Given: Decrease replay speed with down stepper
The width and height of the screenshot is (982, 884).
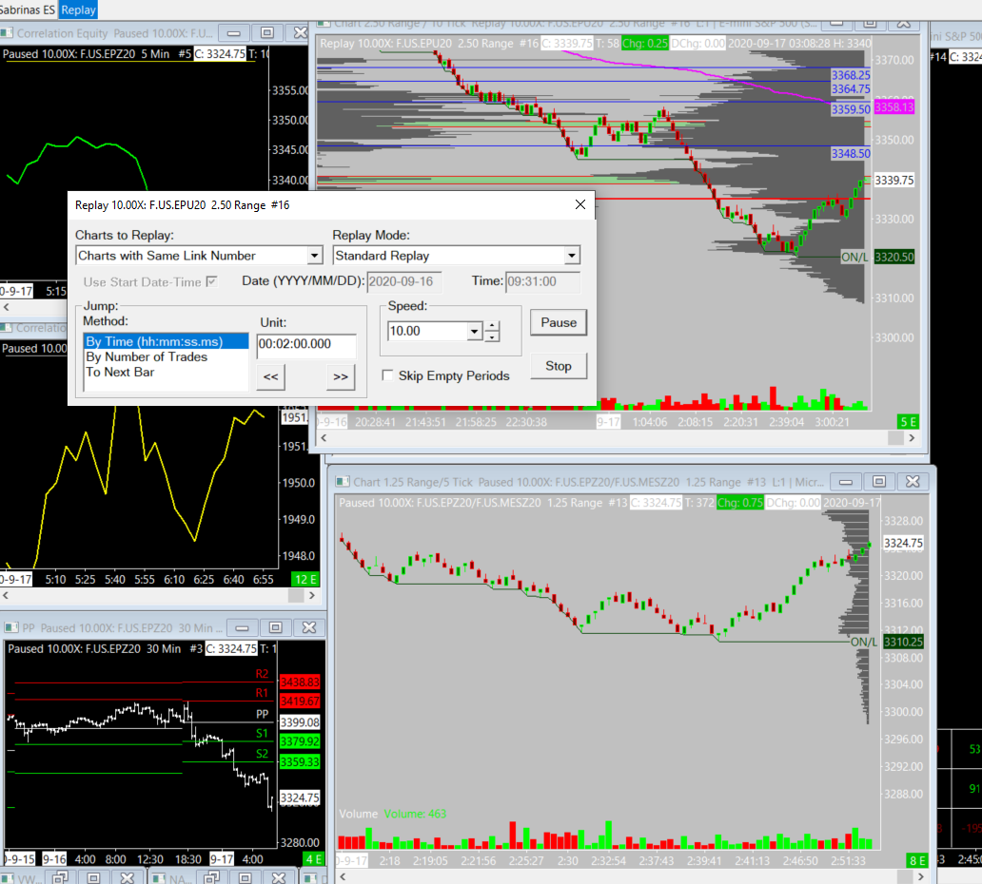Looking at the screenshot, I should [492, 336].
